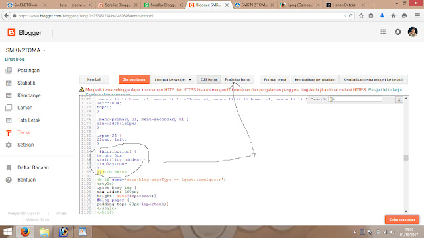Click the Setelan gear icon
The width and height of the screenshot is (424, 238).
[x=9, y=145]
